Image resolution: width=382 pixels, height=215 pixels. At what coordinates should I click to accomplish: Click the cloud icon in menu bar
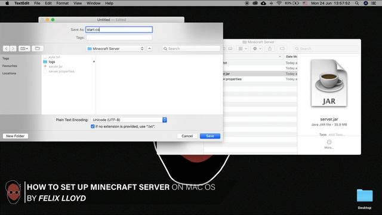click(263, 3)
